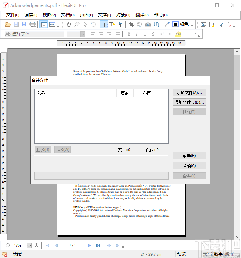Click the Insert new page icon
The height and width of the screenshot is (258, 241).
pos(212,25)
